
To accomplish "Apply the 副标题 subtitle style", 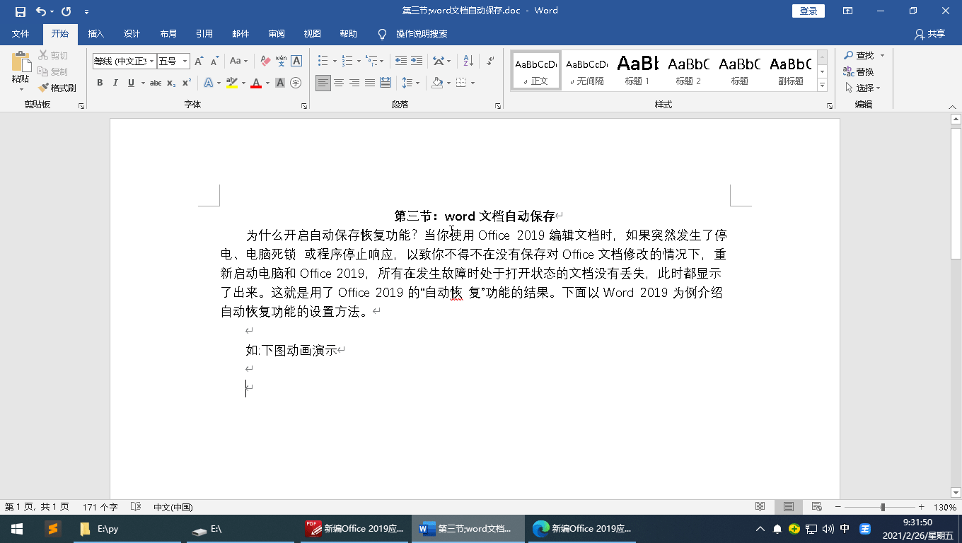I will point(790,70).
